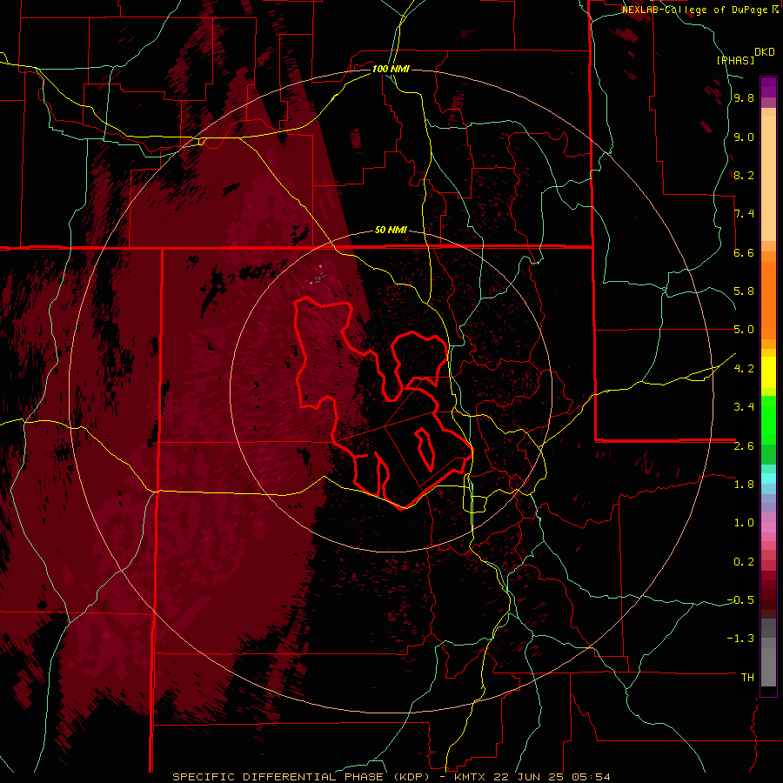The image size is (783, 783).
Task: Click the 100 NMI range ring label
Action: 391,69
